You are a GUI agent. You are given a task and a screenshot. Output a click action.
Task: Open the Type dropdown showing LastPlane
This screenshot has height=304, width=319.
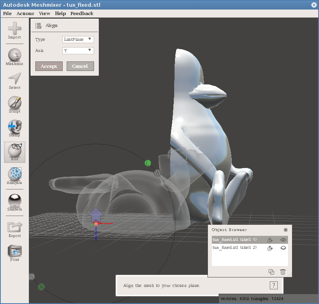(78, 39)
